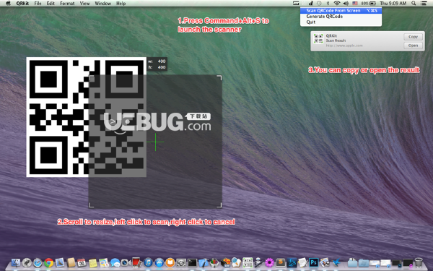Open the blue bird app in dock

336,263
